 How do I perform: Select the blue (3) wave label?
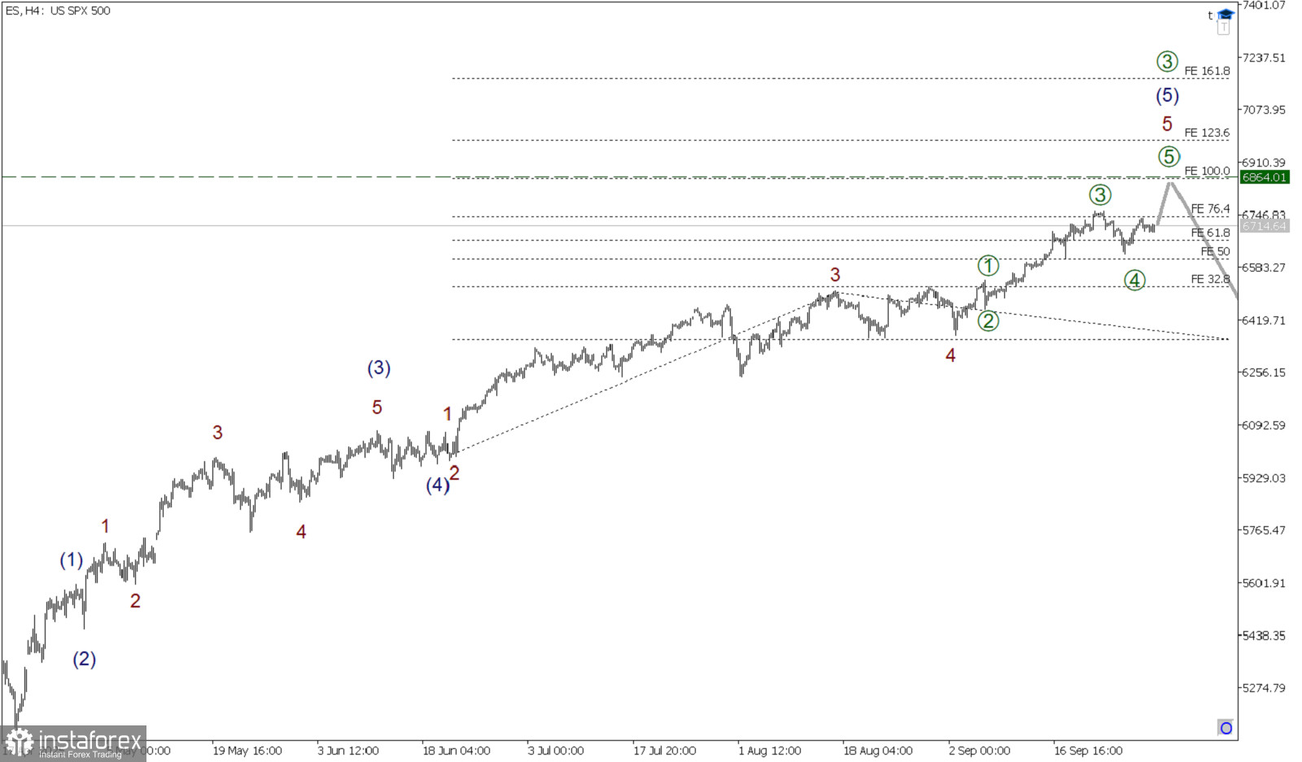tap(379, 368)
